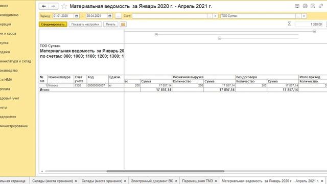Go forward with the right arrow button

pyautogui.click(x=53, y=6)
